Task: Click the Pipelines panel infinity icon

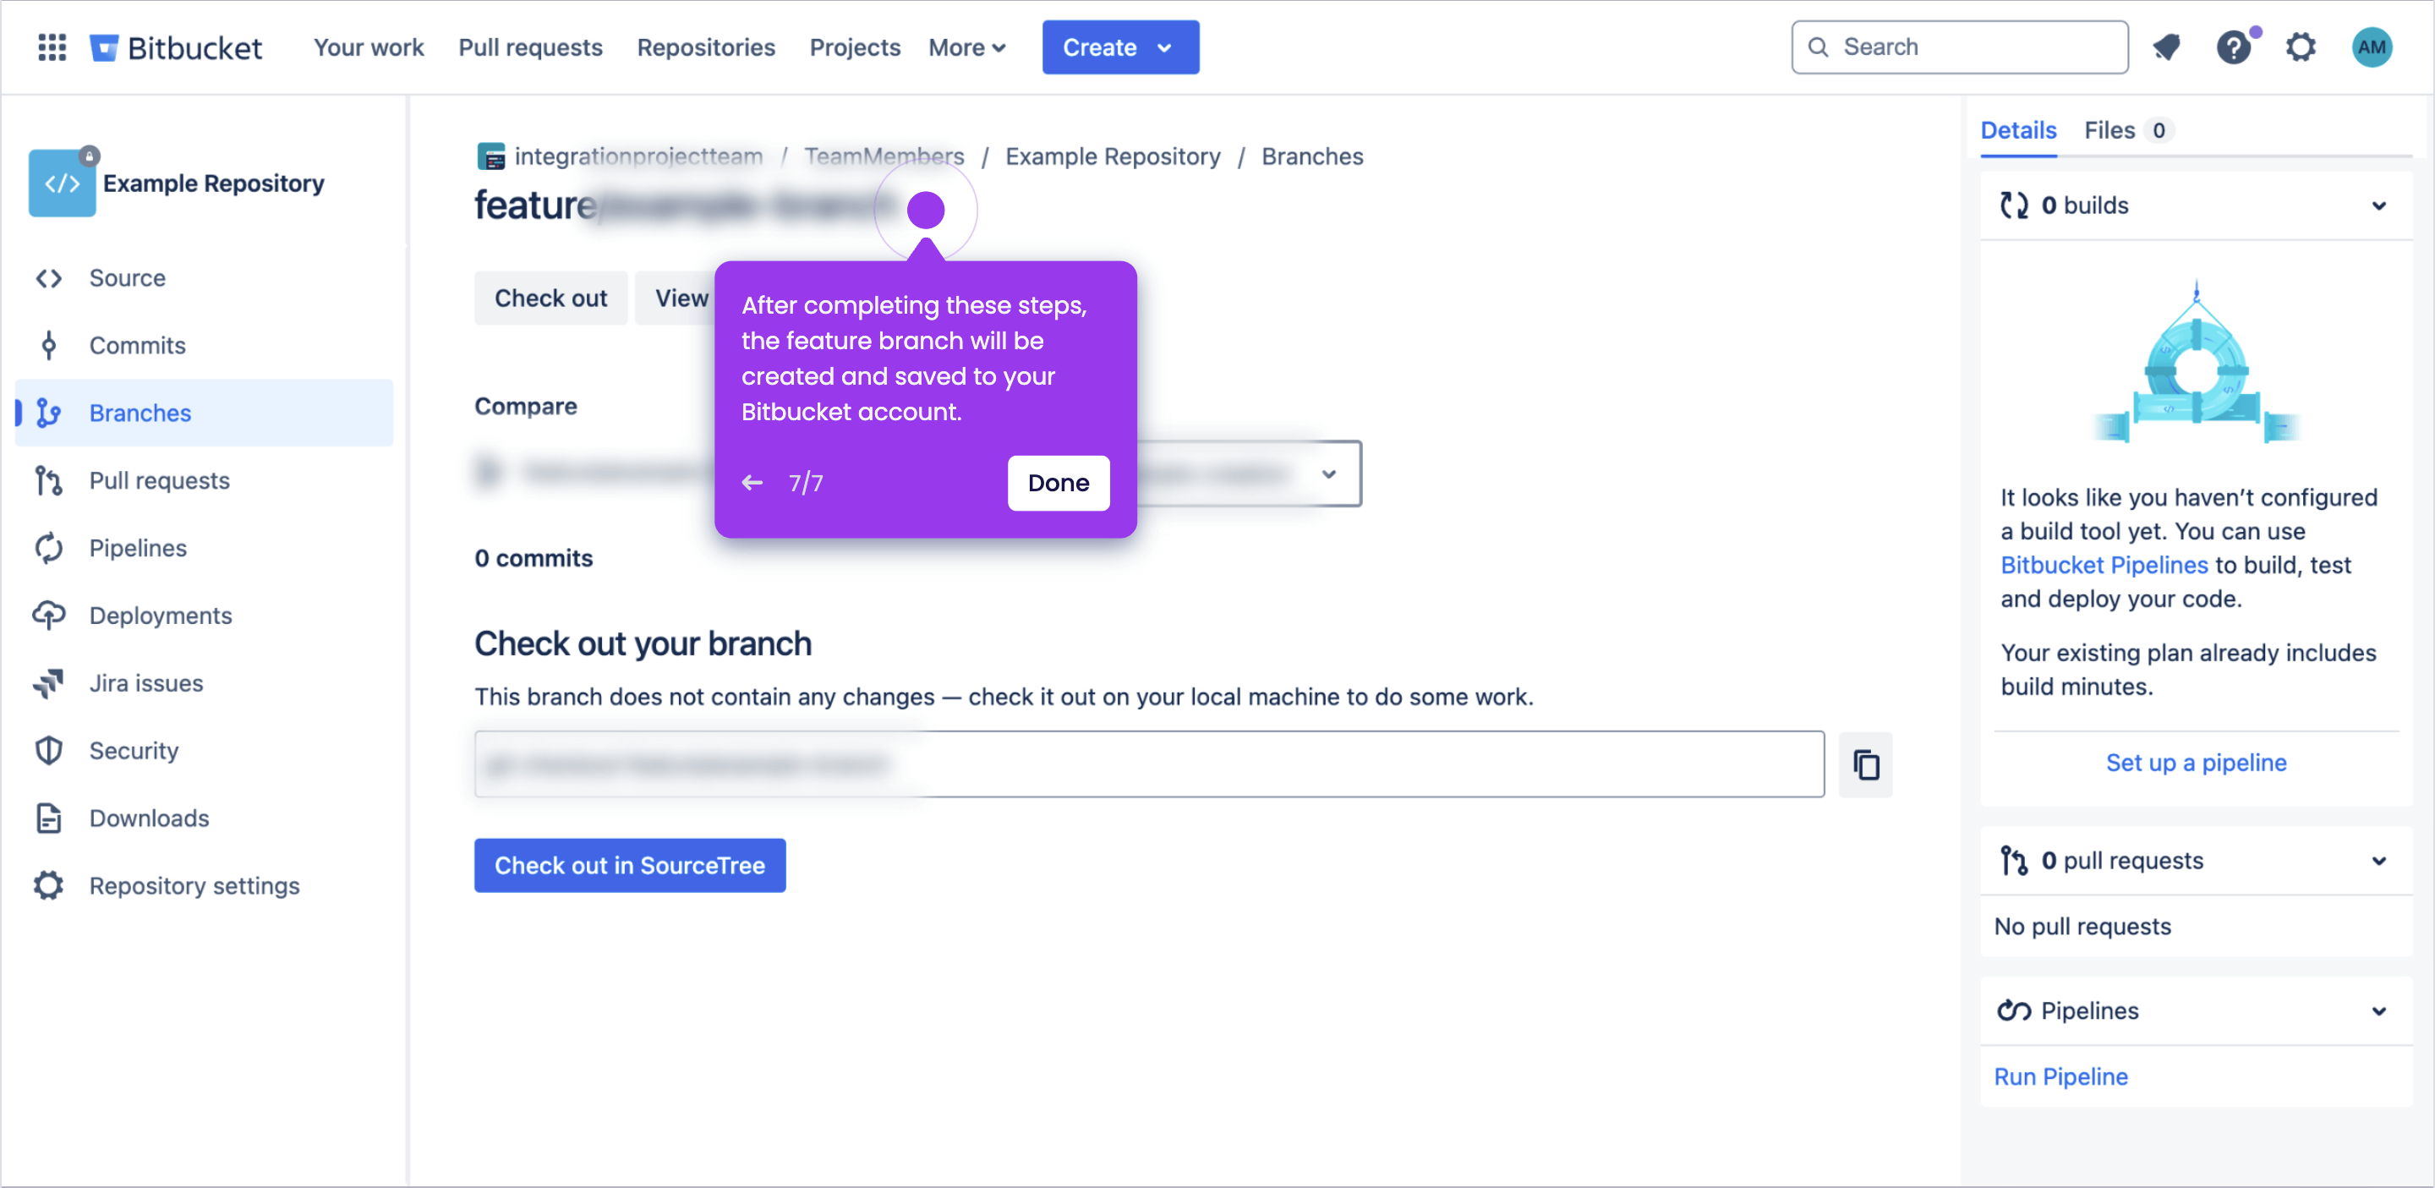Action: (x=2013, y=1010)
